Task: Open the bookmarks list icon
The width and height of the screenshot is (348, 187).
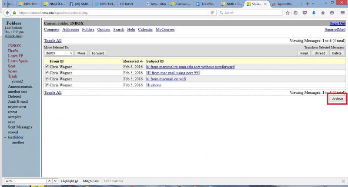Action: (296, 13)
